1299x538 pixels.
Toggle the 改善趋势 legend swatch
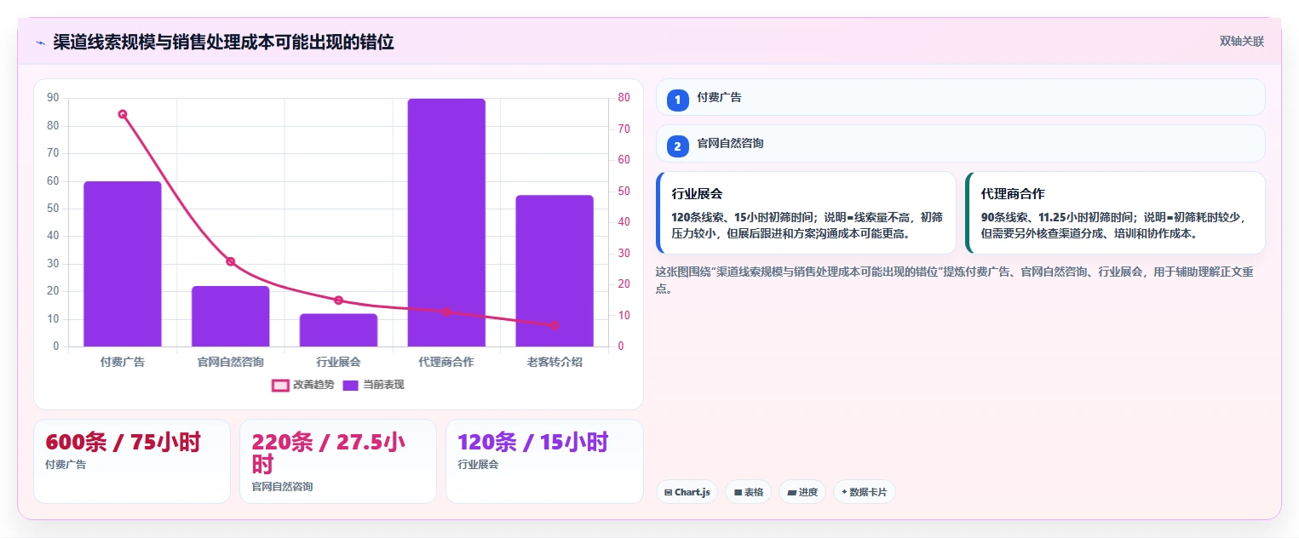(280, 386)
